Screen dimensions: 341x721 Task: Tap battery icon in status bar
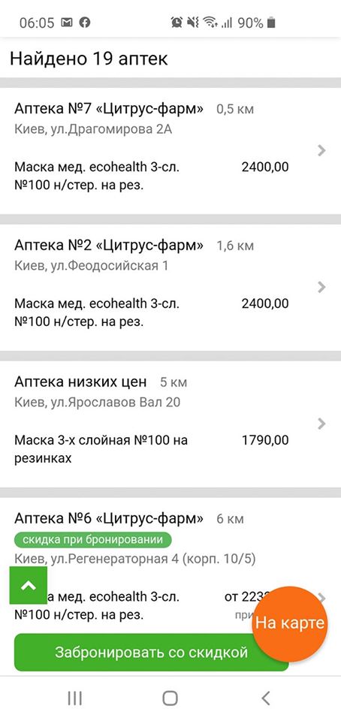click(271, 22)
